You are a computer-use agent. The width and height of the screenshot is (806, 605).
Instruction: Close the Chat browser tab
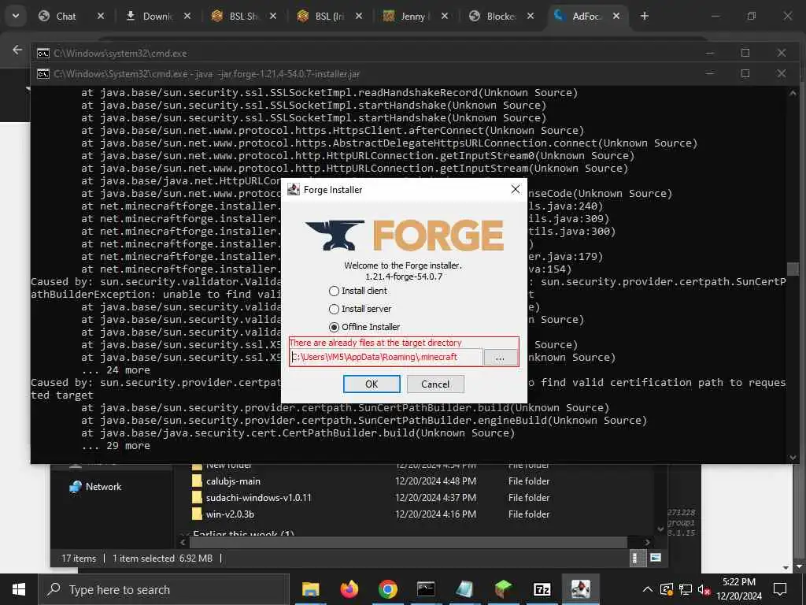pos(101,17)
